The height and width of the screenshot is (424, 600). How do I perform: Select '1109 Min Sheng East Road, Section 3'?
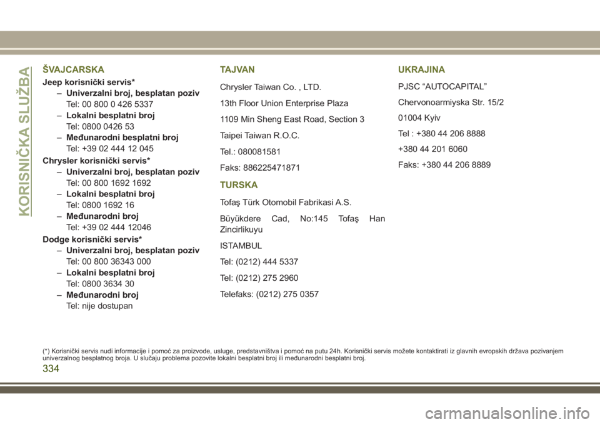point(292,119)
